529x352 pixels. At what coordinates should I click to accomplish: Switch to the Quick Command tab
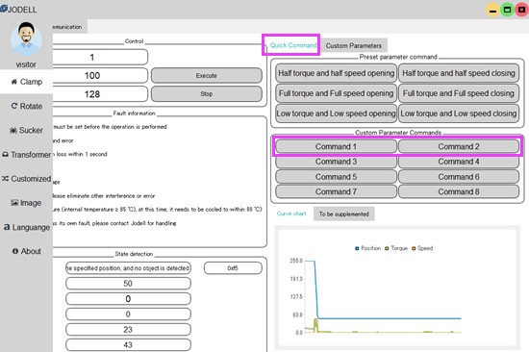292,45
